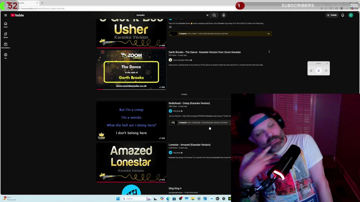The height and width of the screenshot is (202, 360).
Task: Open Microsoft Store from the taskbar
Action: click(x=174, y=199)
